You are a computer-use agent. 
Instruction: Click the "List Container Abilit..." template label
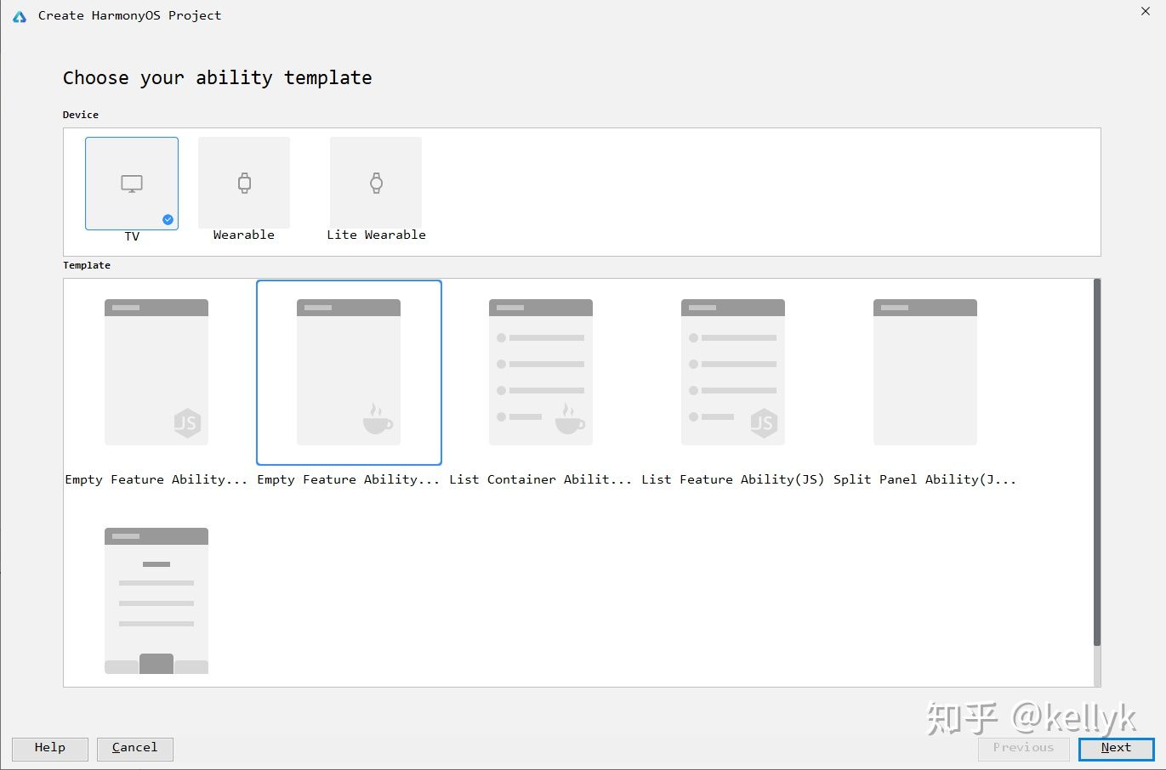(x=541, y=479)
